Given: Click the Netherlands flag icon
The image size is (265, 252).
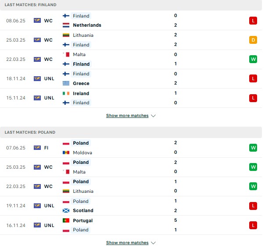Looking at the screenshot, I should 66,25.
